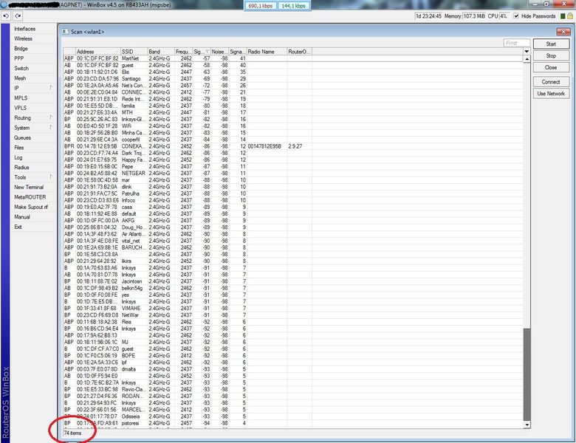Open the Manual entry
Screen dimensions: 576x443
(x=22, y=217)
